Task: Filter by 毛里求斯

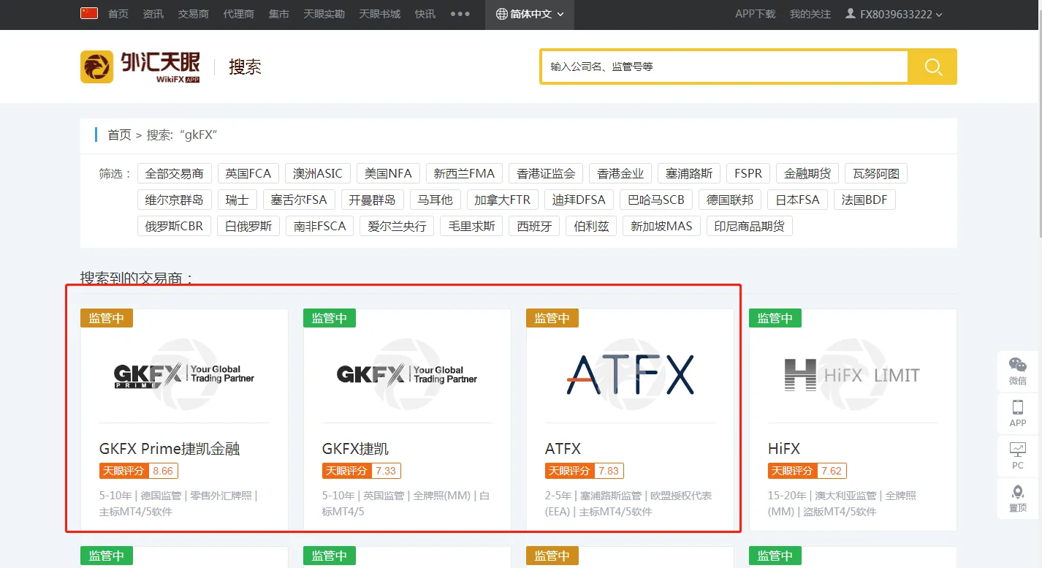Action: point(472,226)
